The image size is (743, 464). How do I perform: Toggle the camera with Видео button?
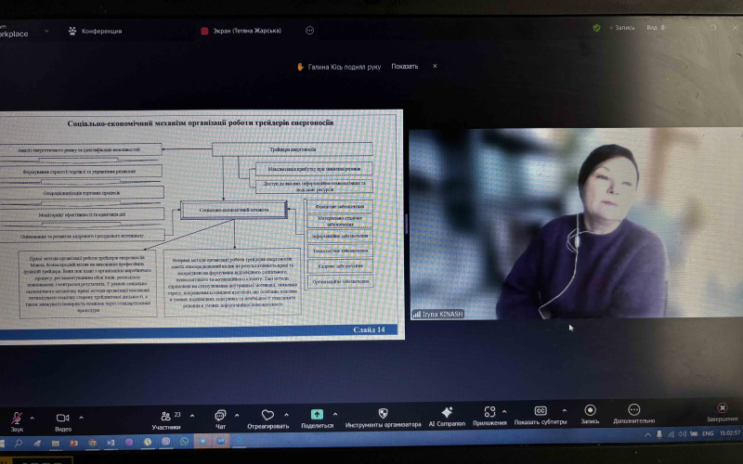[62, 417]
